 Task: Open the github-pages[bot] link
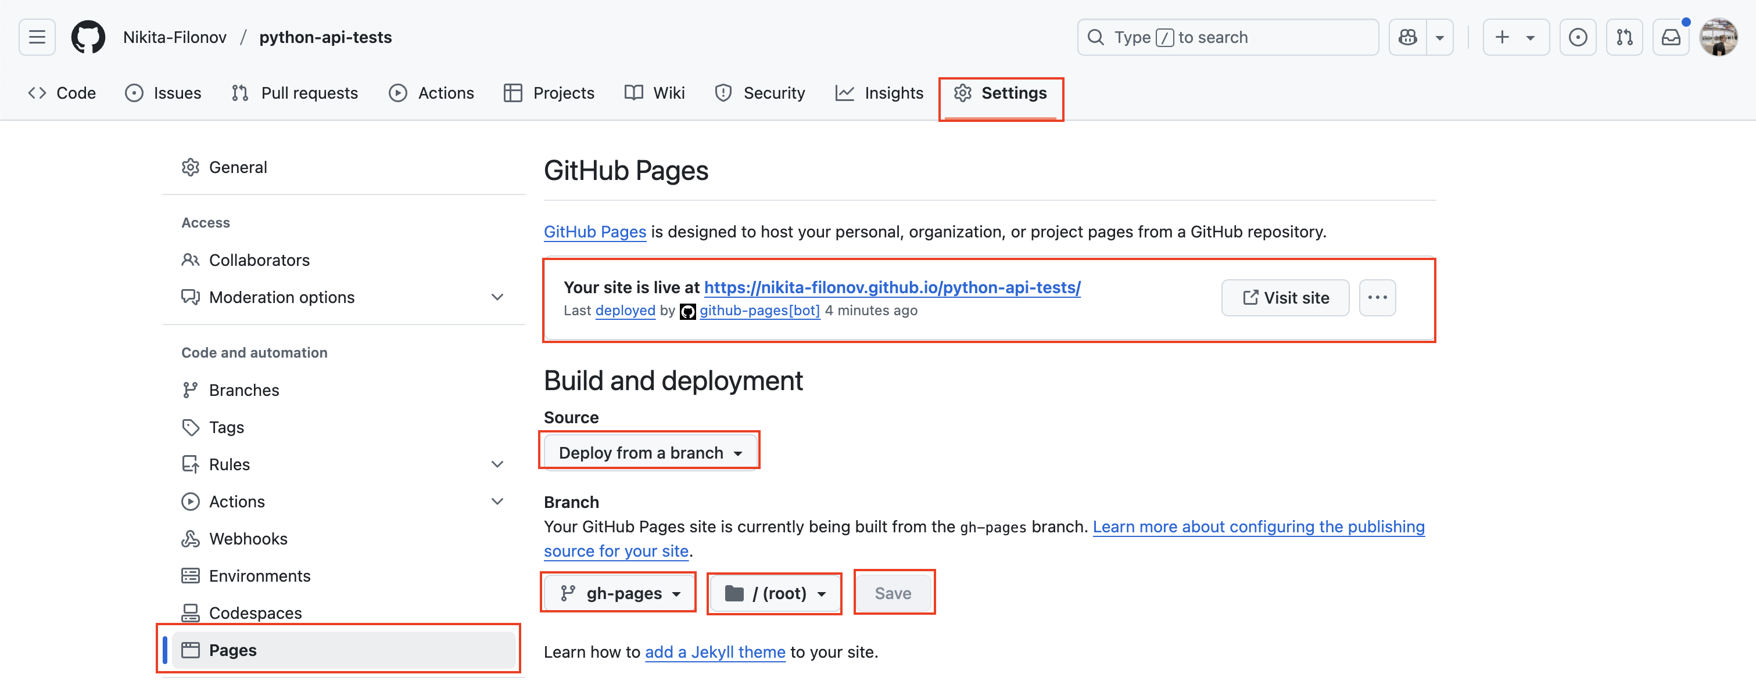click(759, 311)
